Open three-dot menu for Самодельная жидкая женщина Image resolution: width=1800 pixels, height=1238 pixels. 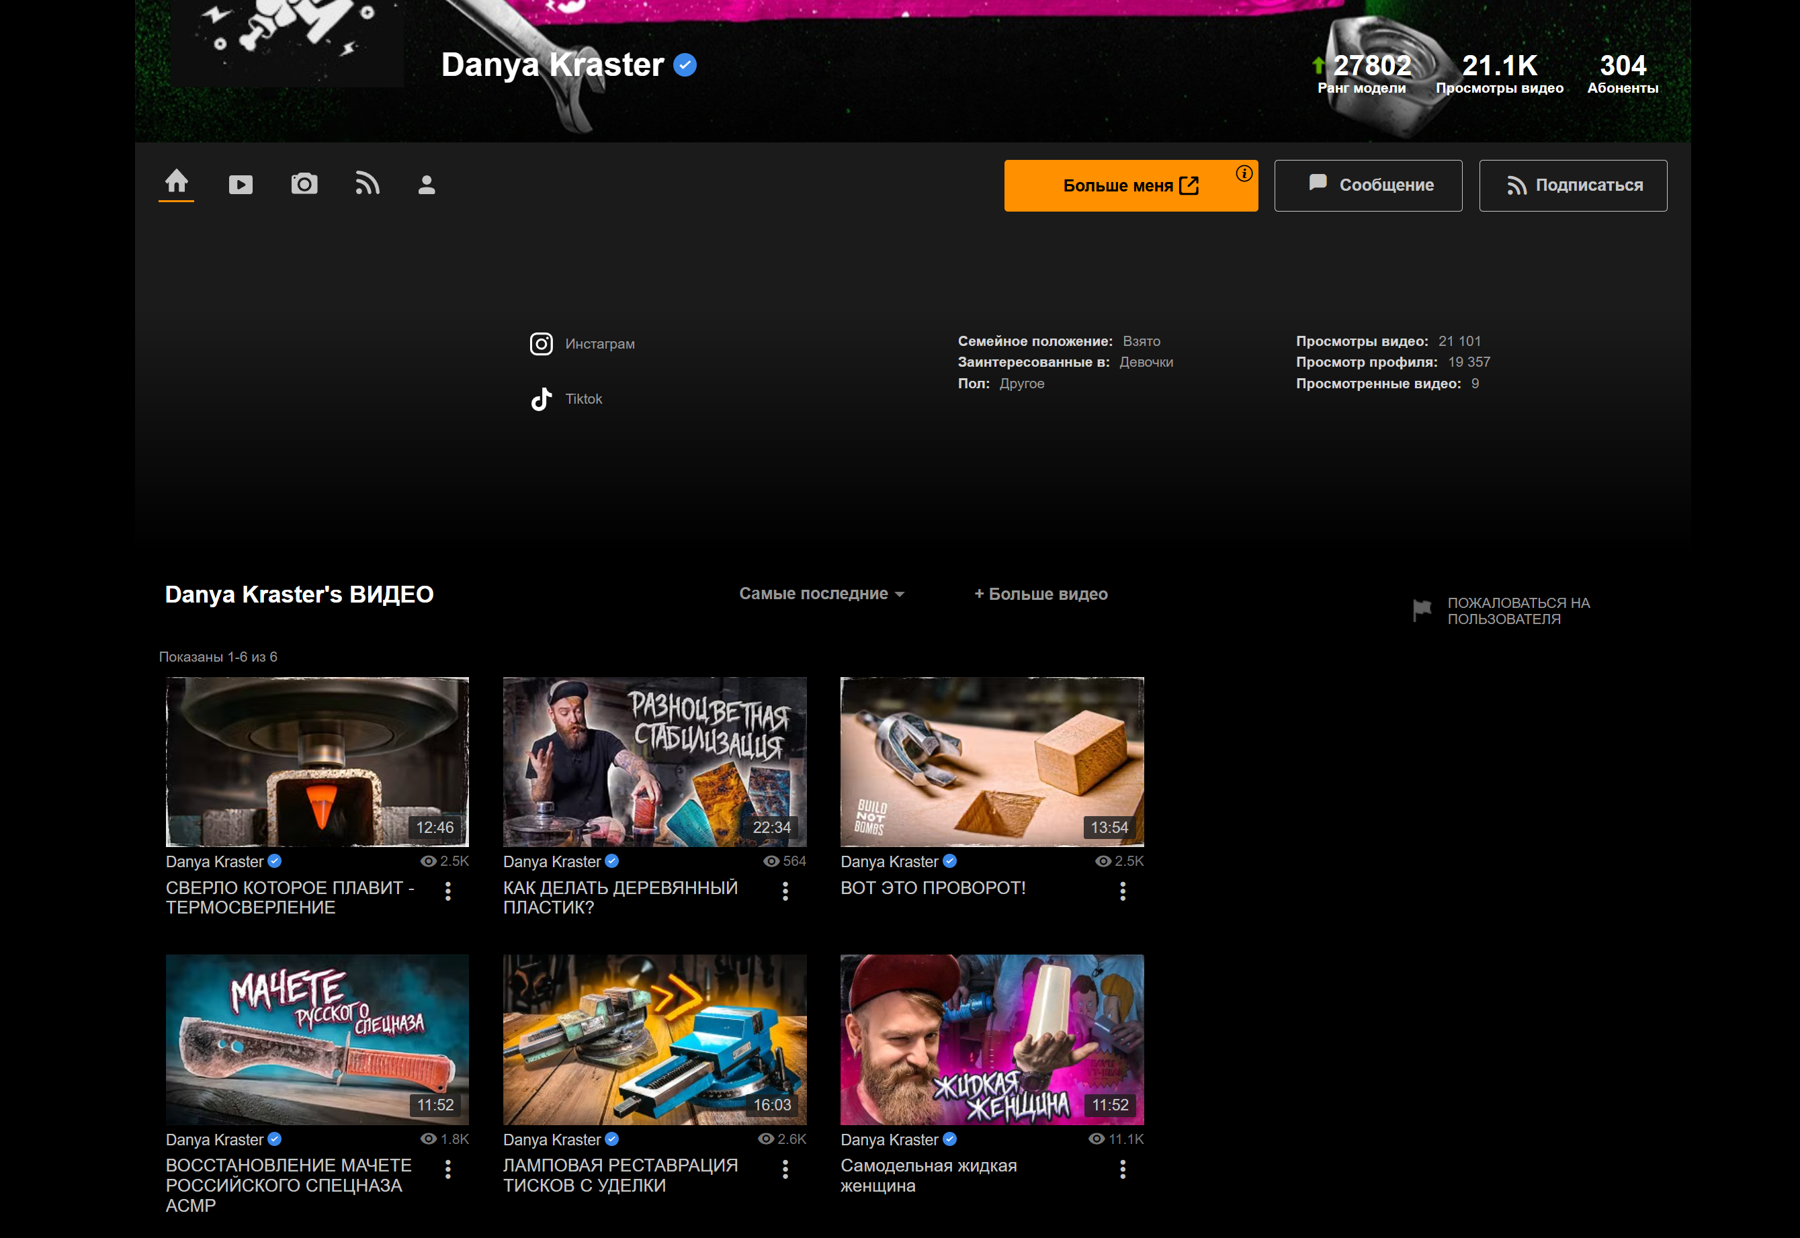[x=1123, y=1169]
